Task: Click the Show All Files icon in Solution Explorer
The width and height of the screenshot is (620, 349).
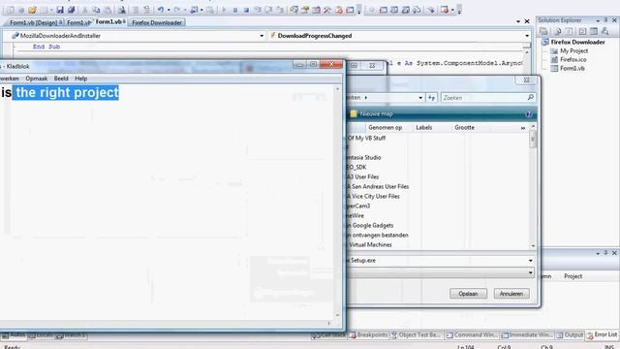Action: [558, 31]
